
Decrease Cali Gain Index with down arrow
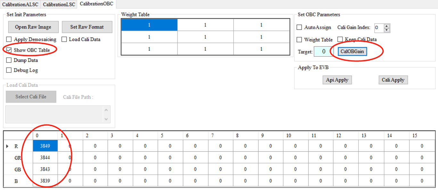(387, 30)
